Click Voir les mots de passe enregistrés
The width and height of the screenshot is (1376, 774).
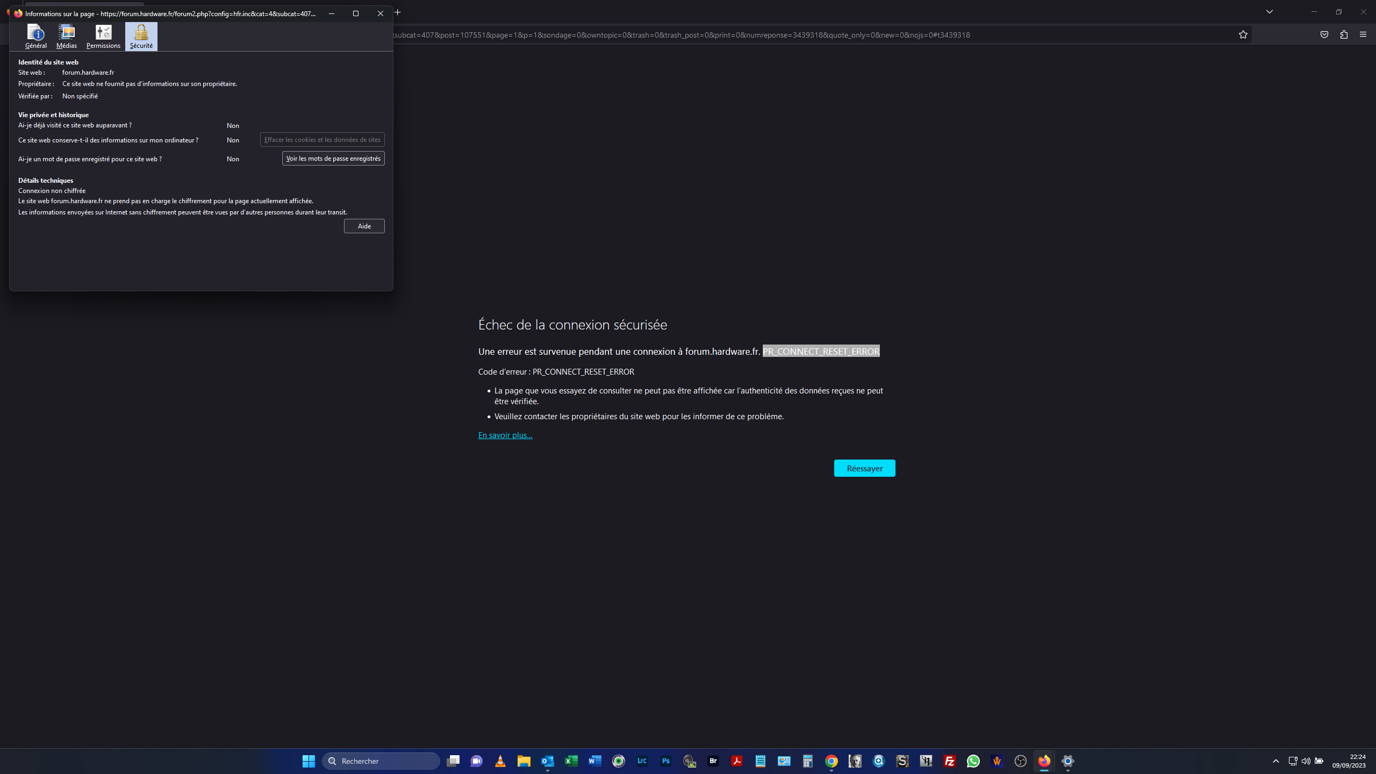[333, 159]
